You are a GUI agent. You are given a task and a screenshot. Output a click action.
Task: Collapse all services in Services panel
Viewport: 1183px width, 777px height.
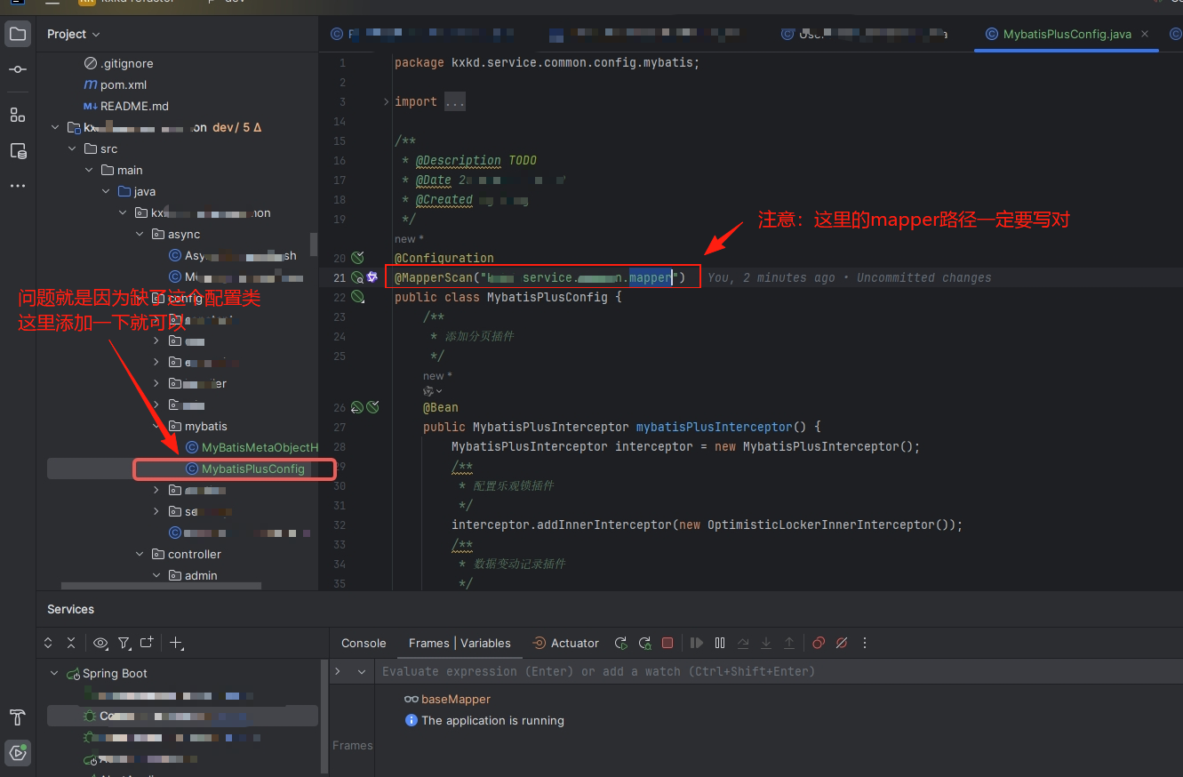click(71, 643)
